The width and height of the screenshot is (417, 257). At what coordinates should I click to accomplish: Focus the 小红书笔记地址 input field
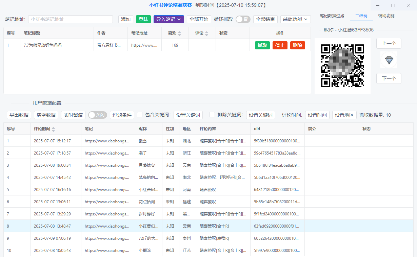point(71,19)
